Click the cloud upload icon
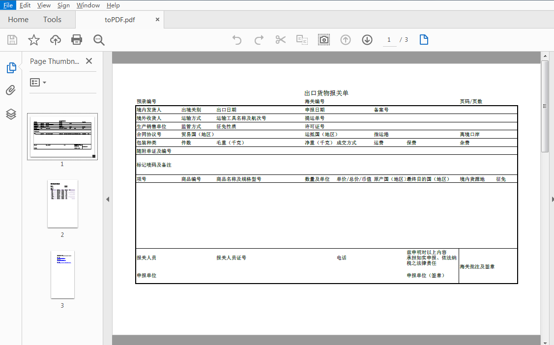Viewport: 554px width, 345px height. pyautogui.click(x=56, y=40)
